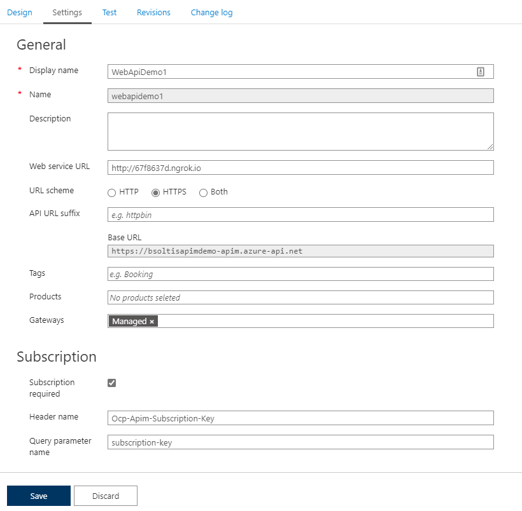Viewport: 522px width, 511px height.
Task: Select the HTTPS URL scheme option
Action: 155,193
